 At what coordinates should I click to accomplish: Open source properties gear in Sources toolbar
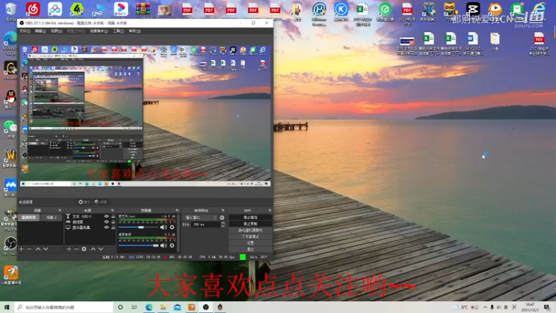[84, 249]
